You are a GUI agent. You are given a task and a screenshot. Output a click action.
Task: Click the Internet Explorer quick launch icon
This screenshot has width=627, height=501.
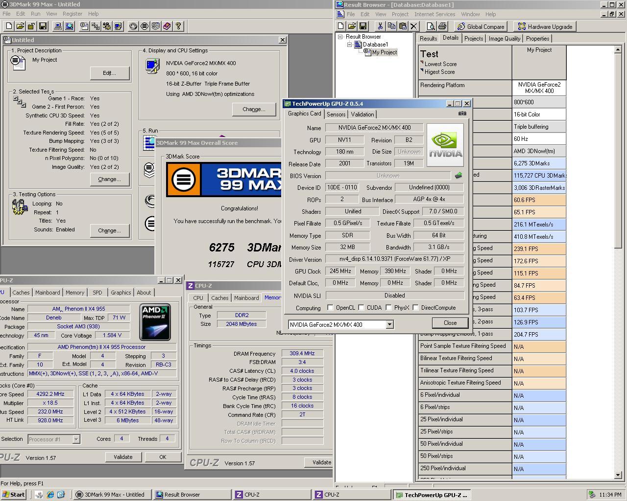pyautogui.click(x=50, y=495)
